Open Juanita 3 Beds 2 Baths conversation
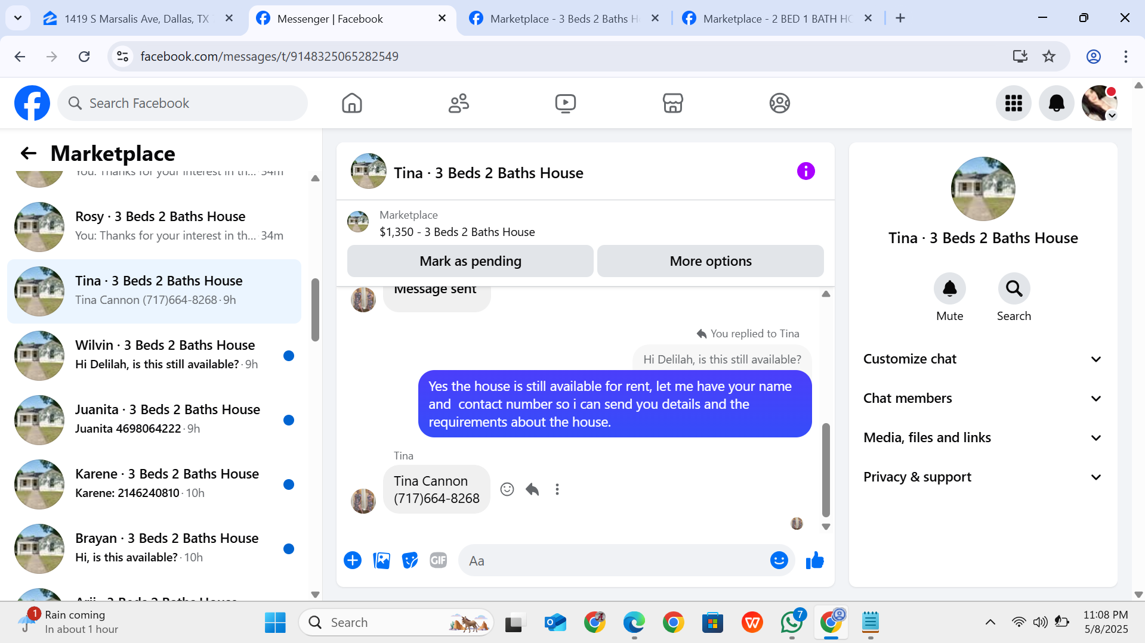 (x=154, y=420)
